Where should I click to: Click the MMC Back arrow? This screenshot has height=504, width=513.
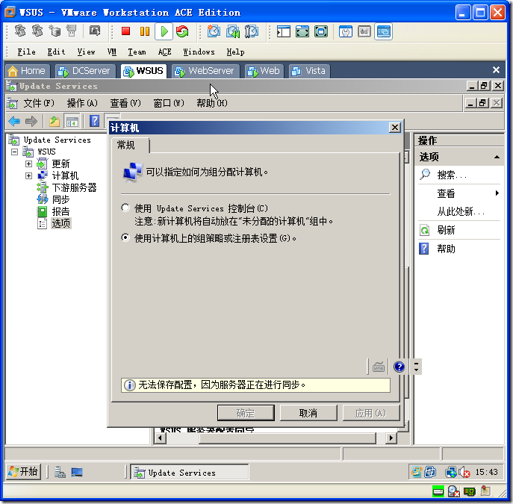coord(14,122)
